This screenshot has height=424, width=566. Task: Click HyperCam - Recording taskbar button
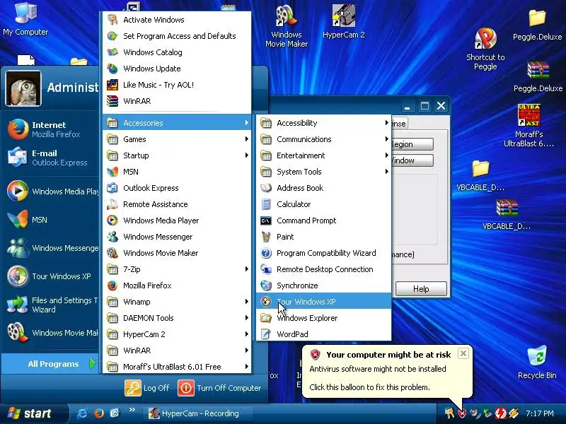(200, 413)
